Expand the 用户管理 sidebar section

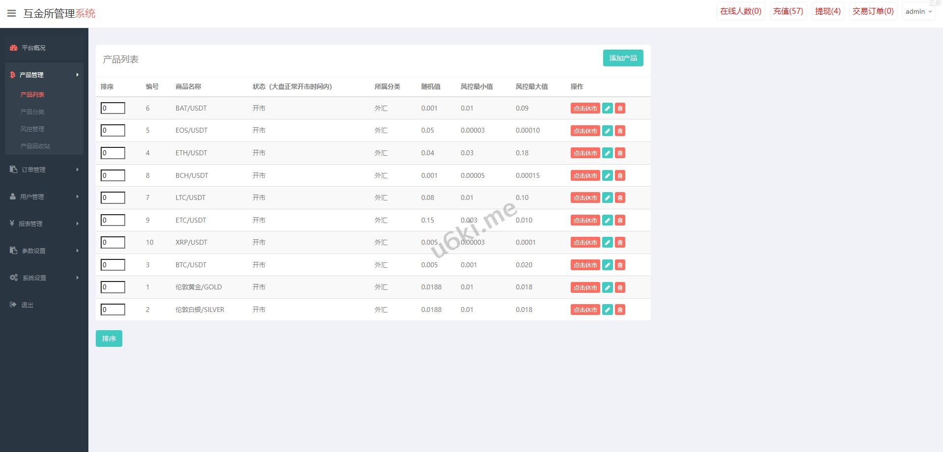click(44, 197)
